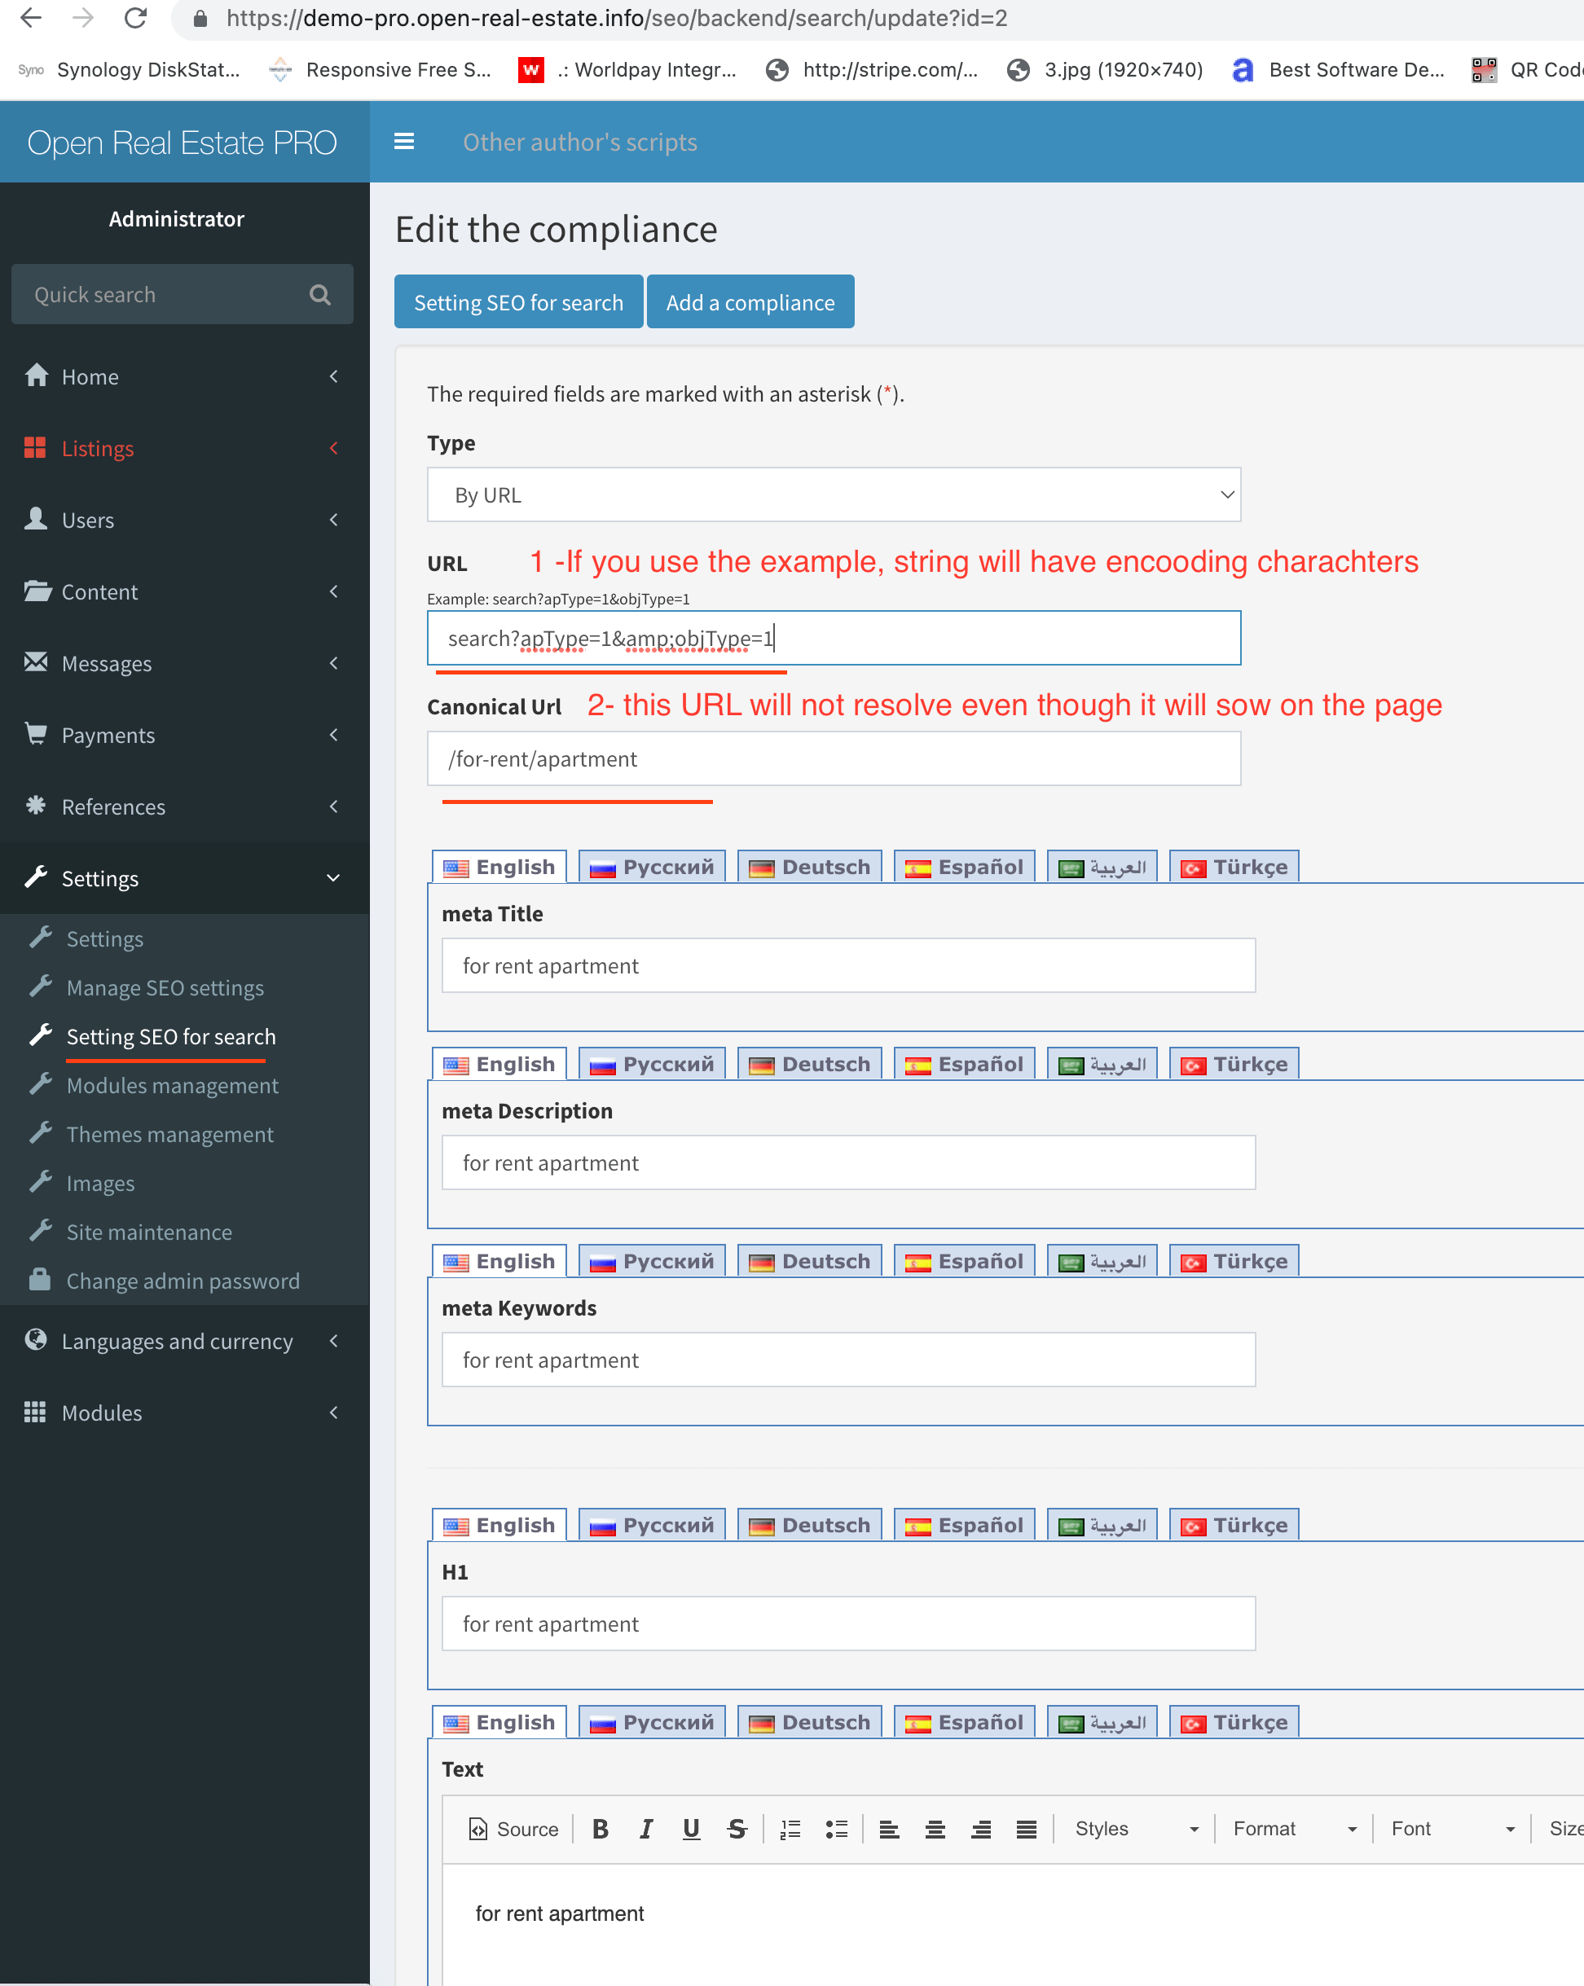Insert numbered list in the editor

coord(790,1829)
